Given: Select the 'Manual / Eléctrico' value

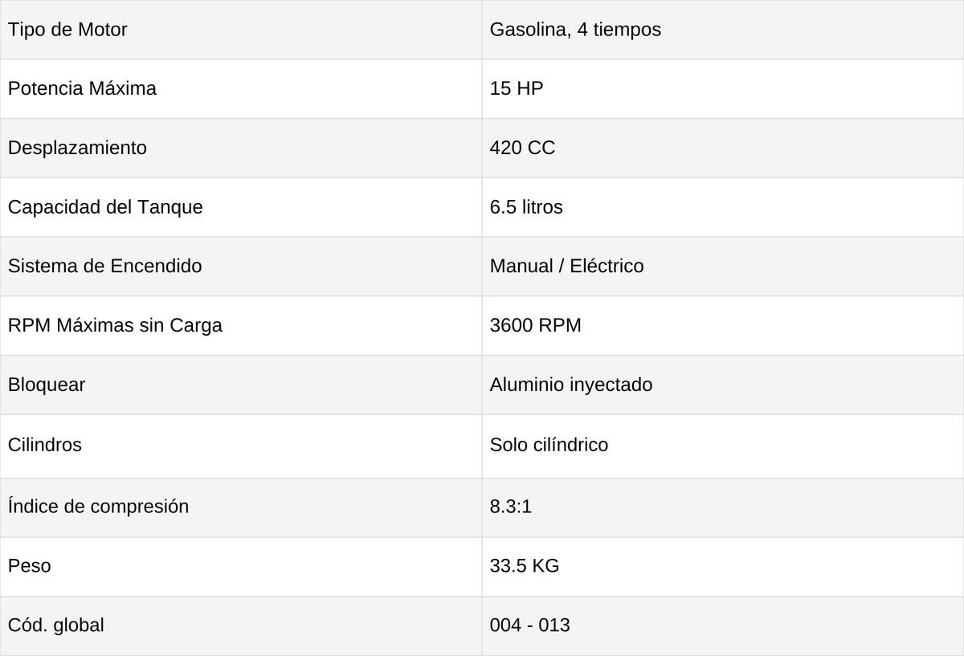Looking at the screenshot, I should (x=566, y=266).
